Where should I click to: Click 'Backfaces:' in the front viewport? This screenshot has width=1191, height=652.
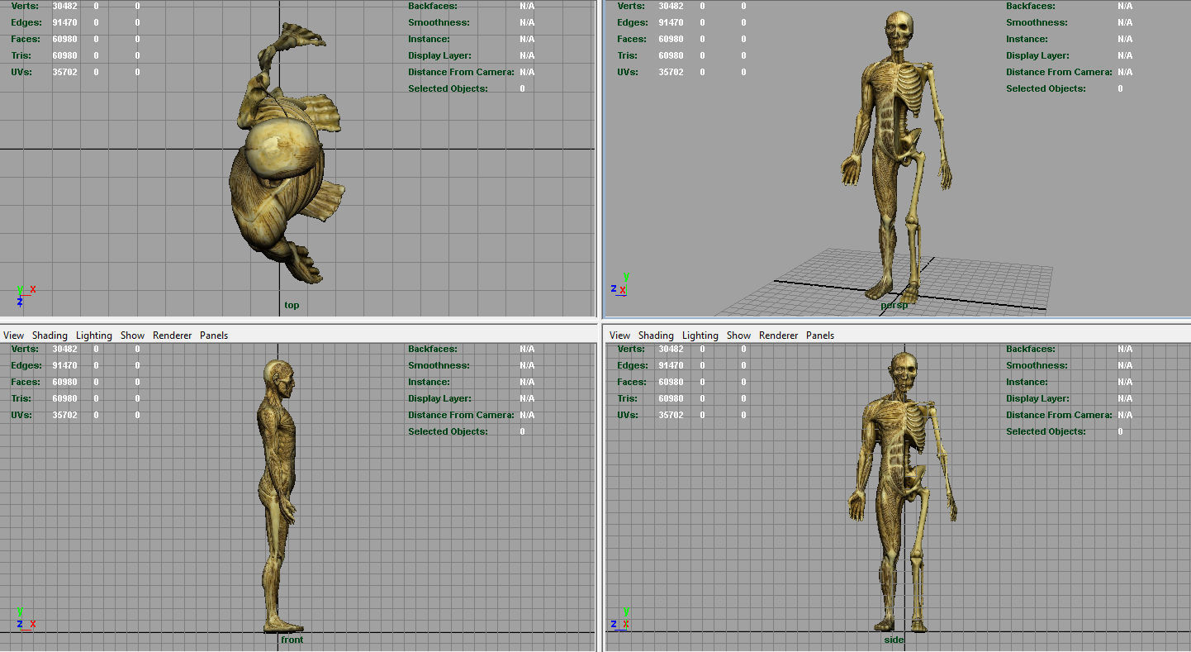[x=434, y=349]
